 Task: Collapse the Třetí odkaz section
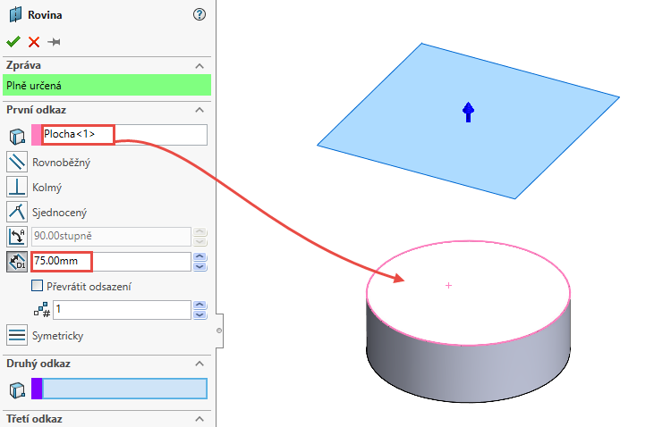(x=199, y=419)
